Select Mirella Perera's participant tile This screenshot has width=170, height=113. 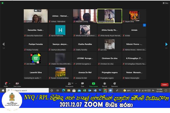(x=85, y=30)
